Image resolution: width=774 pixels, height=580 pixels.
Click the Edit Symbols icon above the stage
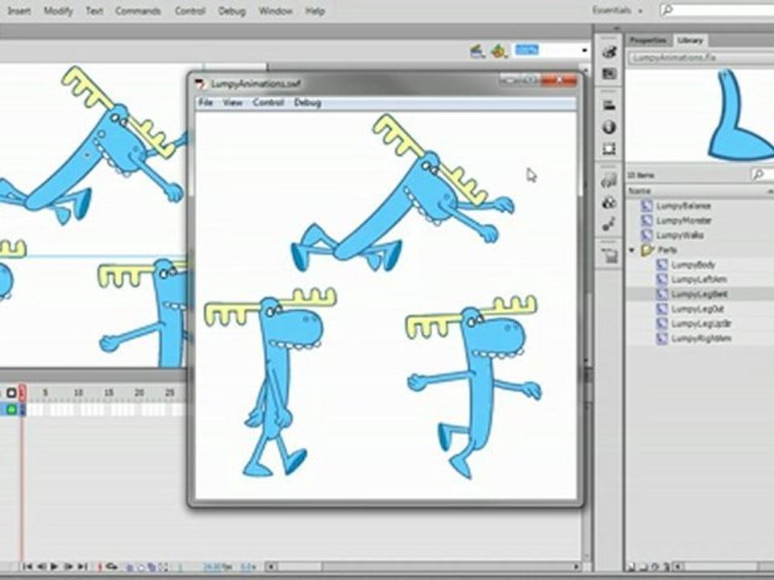click(499, 52)
